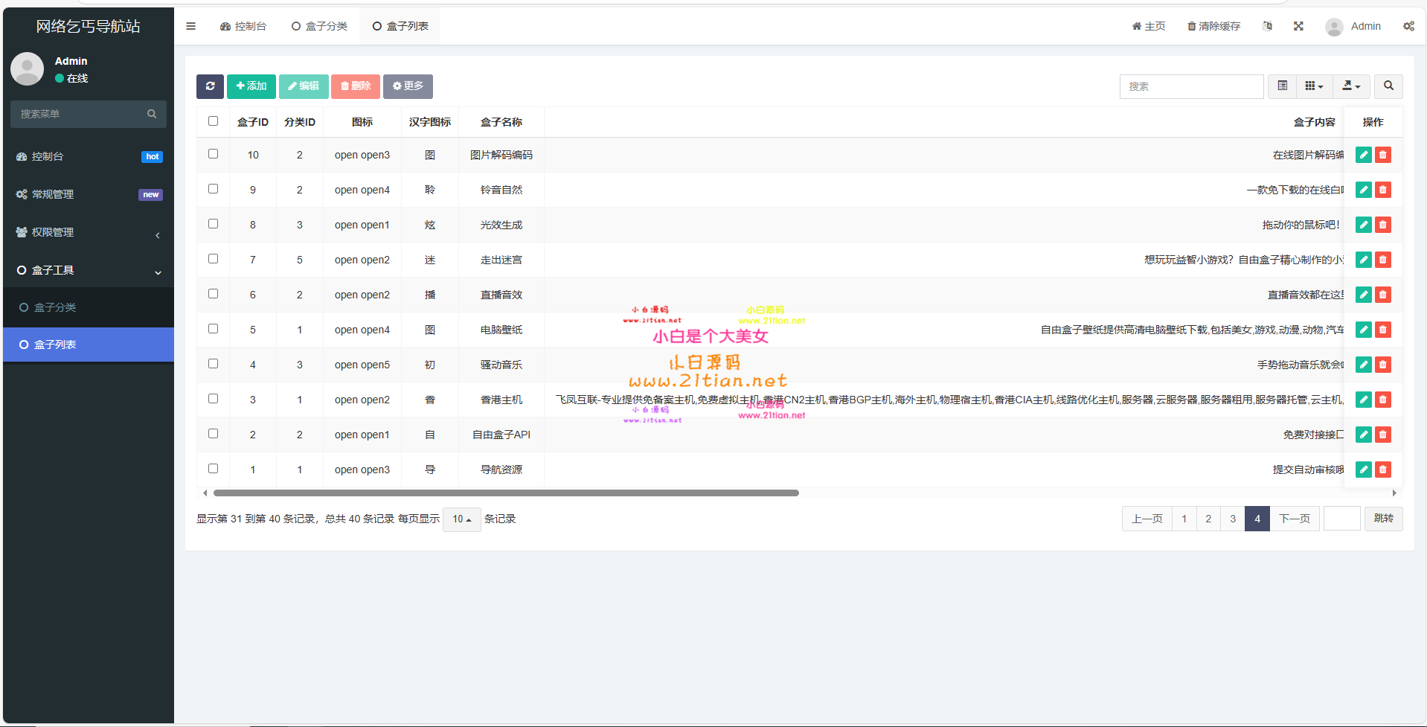Click the green 添加 button

coord(251,86)
